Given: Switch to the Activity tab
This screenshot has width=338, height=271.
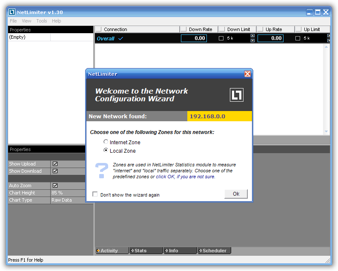Looking at the screenshot, I should point(112,251).
